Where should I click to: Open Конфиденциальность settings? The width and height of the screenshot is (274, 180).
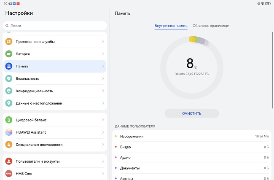tap(55, 91)
